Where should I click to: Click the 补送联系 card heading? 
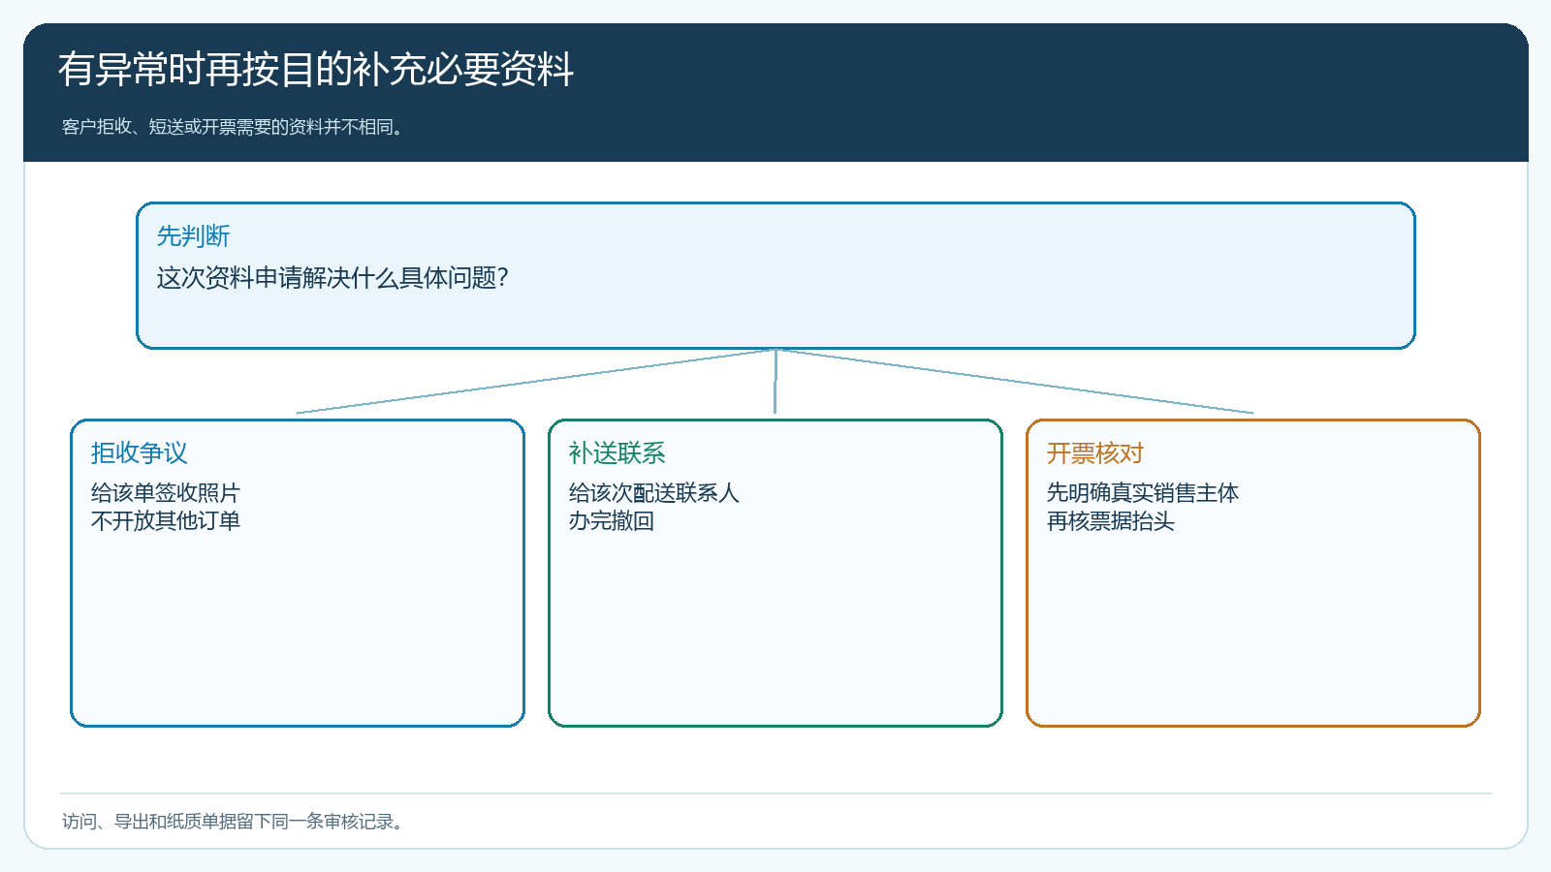point(617,453)
